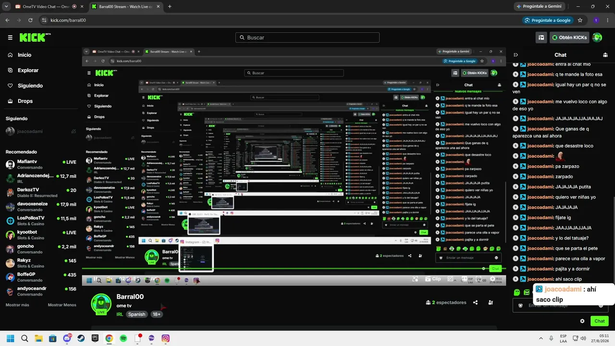This screenshot has height=346, width=615.
Task: Reload the current page
Action: click(x=30, y=20)
